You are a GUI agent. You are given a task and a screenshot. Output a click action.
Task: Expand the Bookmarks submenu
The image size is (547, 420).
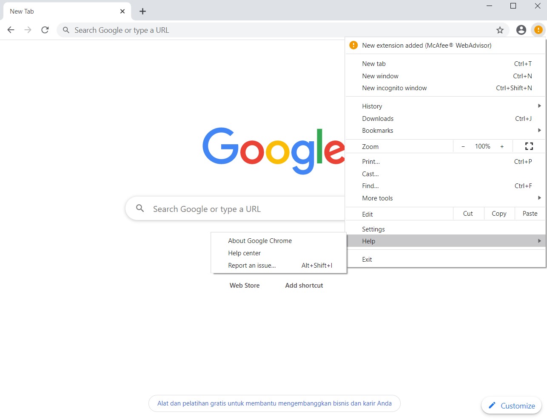click(x=445, y=131)
